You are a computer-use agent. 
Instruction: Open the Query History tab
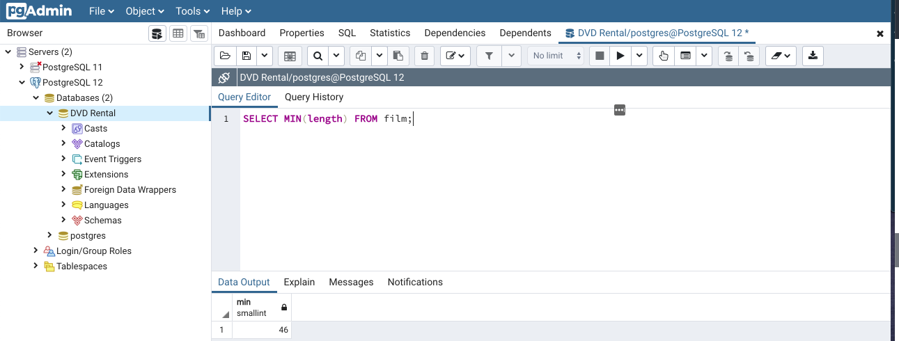(314, 97)
